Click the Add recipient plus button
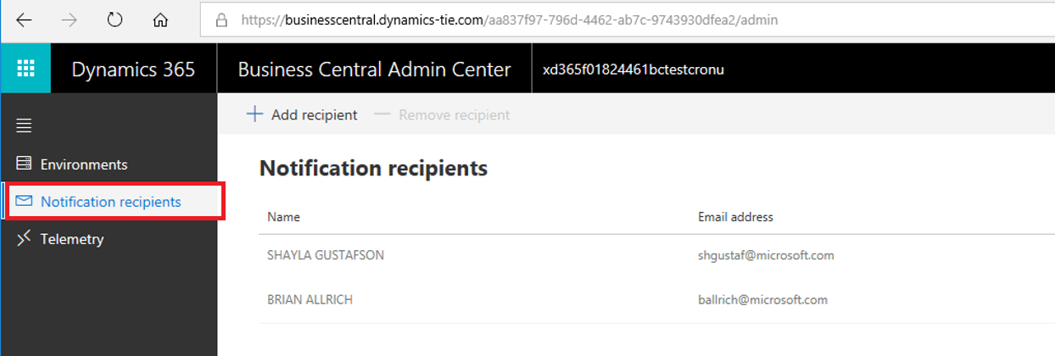The height and width of the screenshot is (356, 1055). (x=302, y=114)
